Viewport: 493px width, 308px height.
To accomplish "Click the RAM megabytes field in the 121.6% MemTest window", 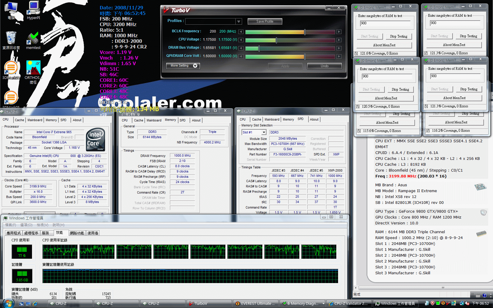I will pyautogui.click(x=385, y=23).
